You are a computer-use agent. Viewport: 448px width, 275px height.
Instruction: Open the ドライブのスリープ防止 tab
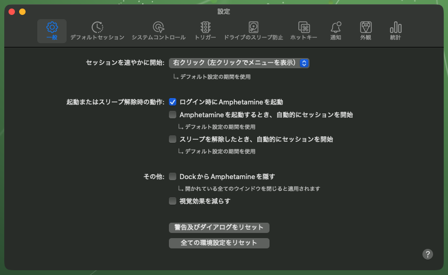(253, 31)
